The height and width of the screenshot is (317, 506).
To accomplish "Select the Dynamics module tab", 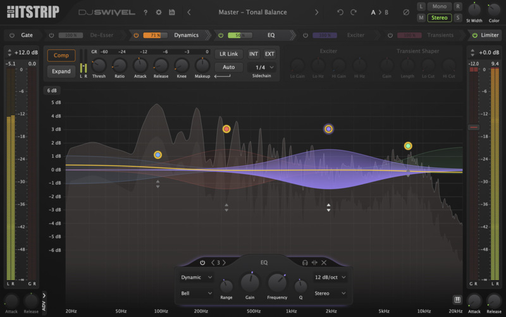I will point(186,35).
